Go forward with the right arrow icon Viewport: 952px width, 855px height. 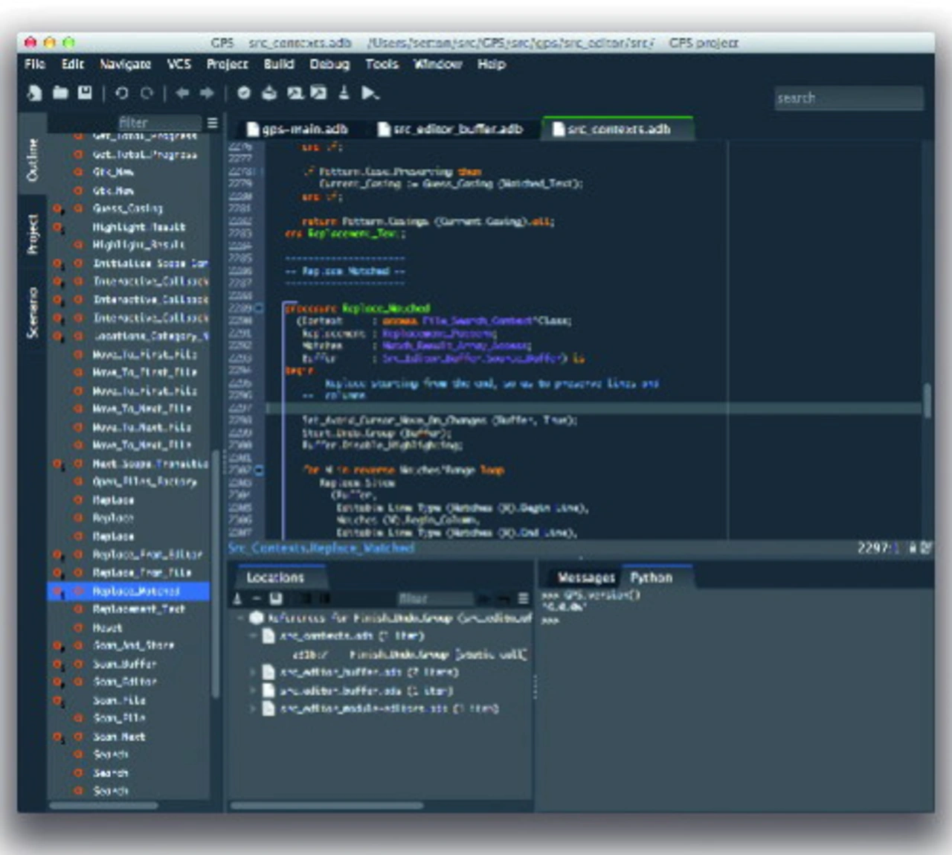coord(207,93)
